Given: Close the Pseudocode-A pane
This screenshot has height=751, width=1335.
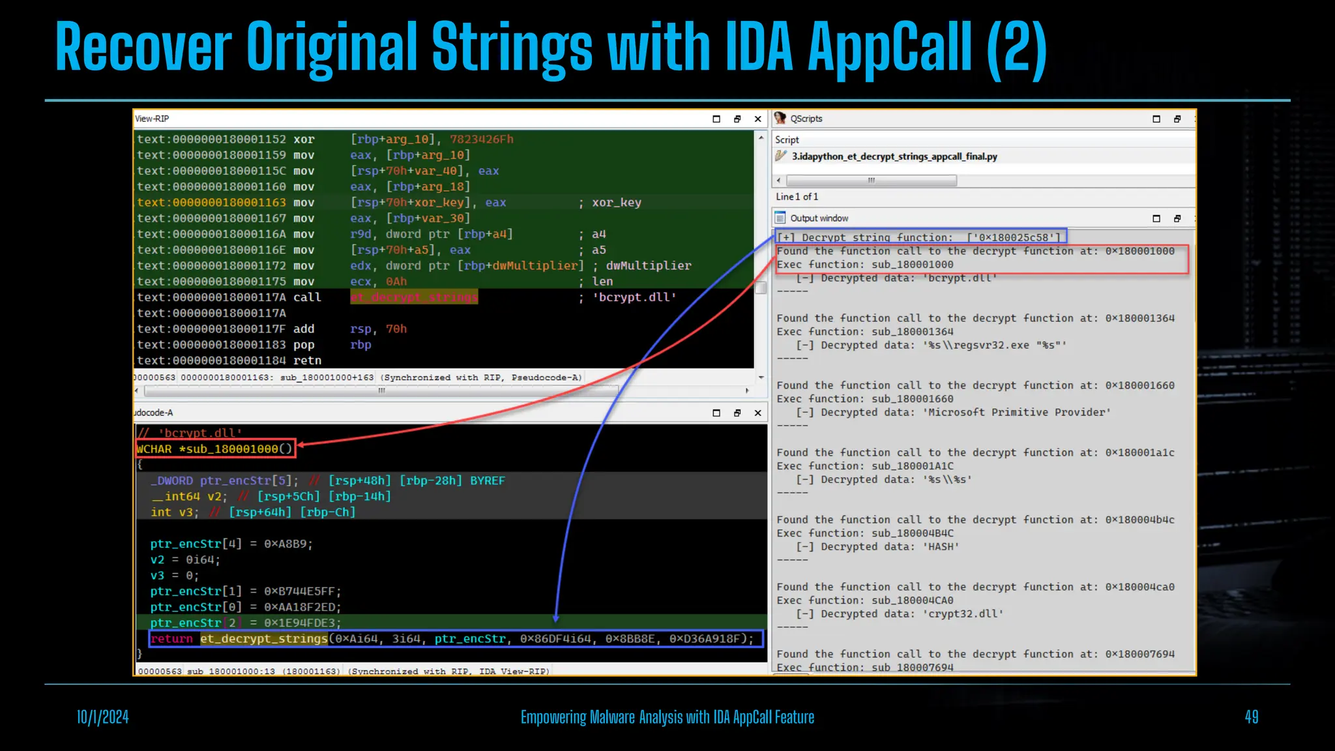Looking at the screenshot, I should click(x=757, y=413).
